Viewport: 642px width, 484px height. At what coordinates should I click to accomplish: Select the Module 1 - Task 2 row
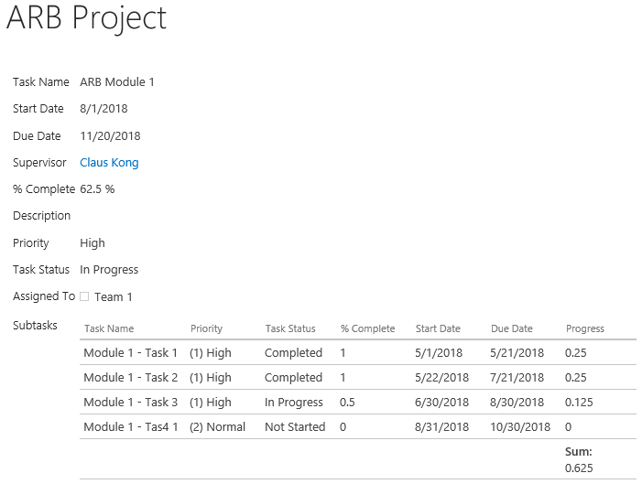pyautogui.click(x=358, y=377)
